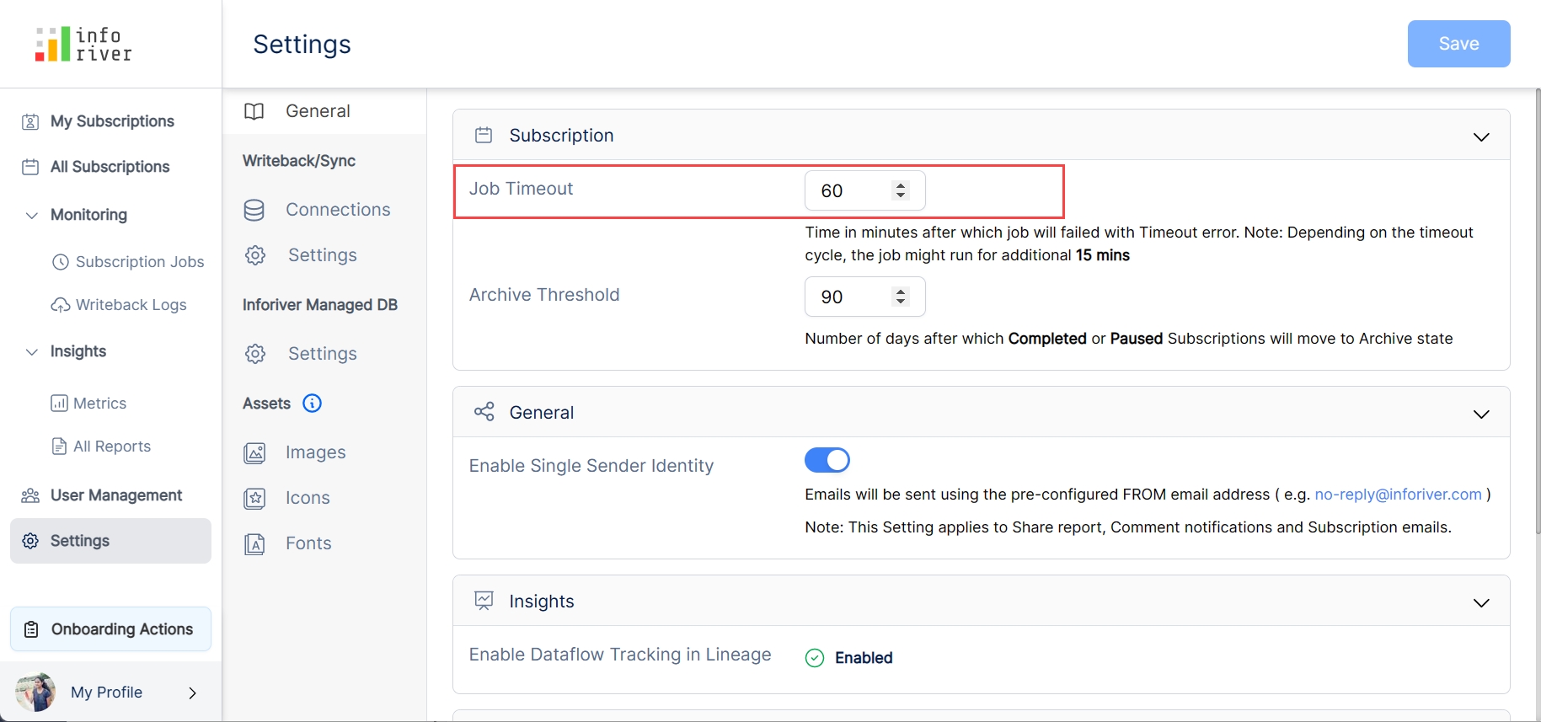Viewport: 1541px width, 722px height.
Task: Click the Fonts icon in sidebar
Action: coord(254,544)
